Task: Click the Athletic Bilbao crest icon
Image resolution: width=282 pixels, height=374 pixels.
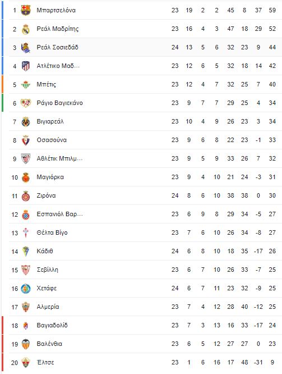Action: click(26, 158)
